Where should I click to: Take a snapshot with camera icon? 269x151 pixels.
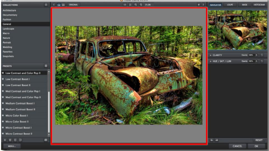tap(46, 140)
